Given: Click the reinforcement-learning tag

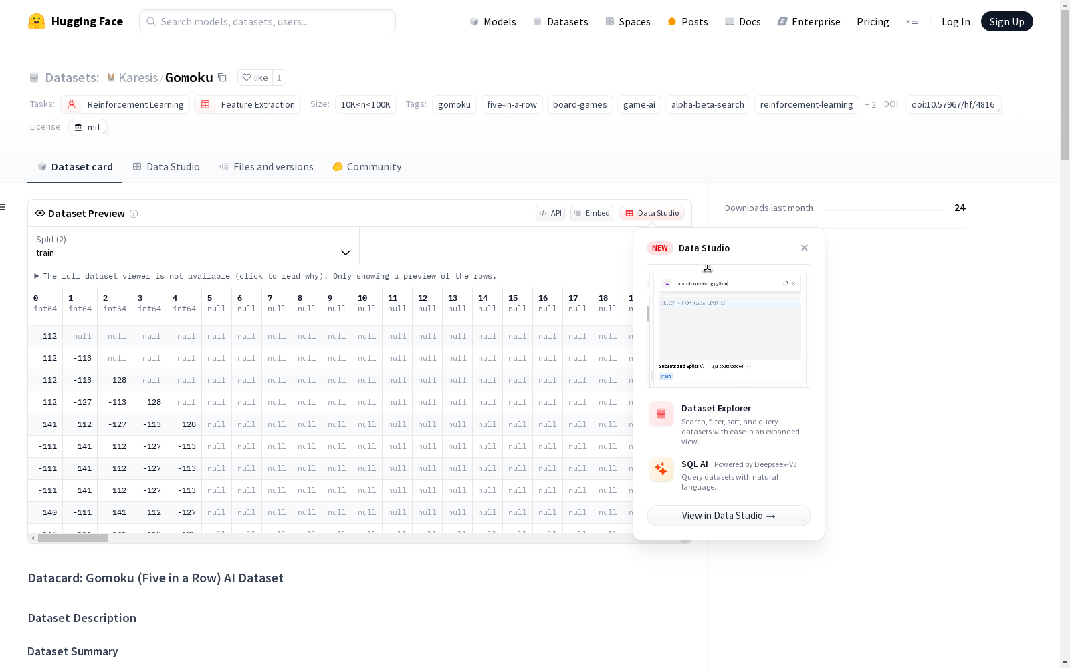Looking at the screenshot, I should tap(807, 104).
